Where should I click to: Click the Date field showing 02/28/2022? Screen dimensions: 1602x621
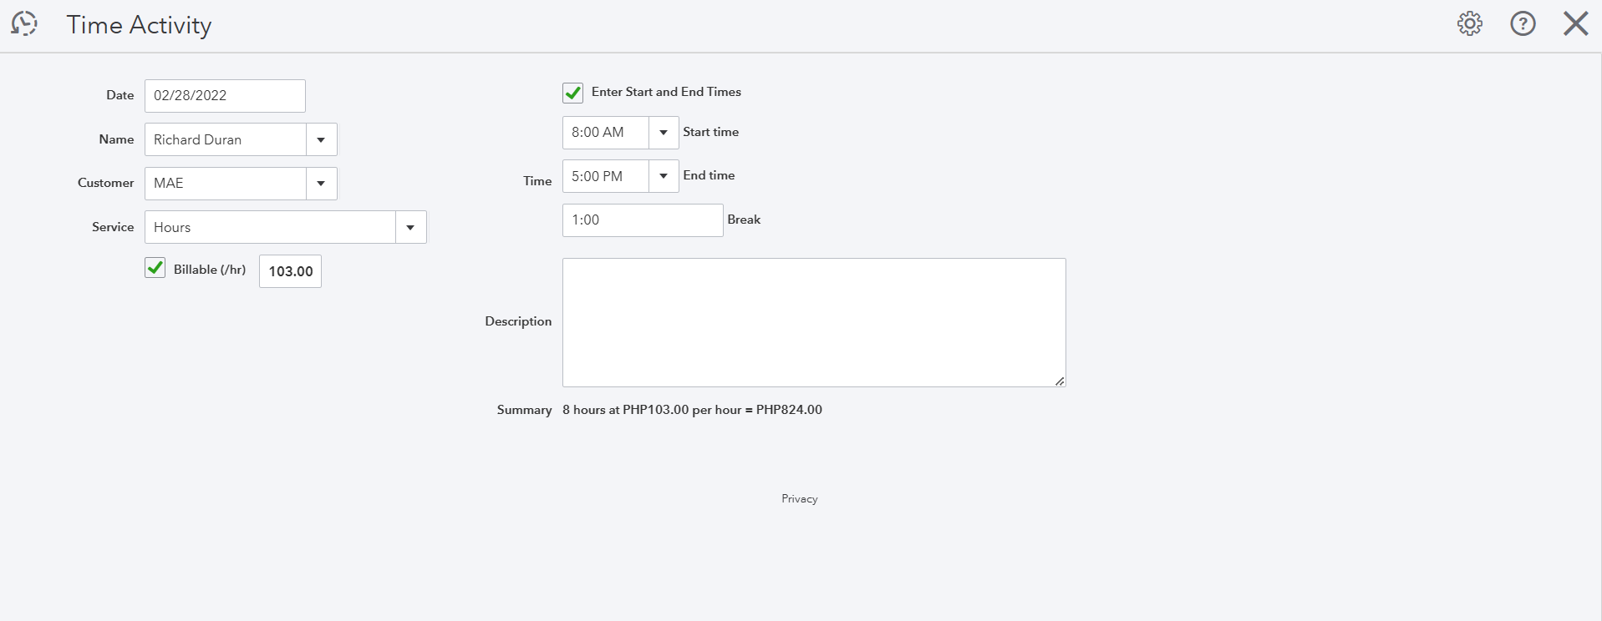click(x=225, y=96)
